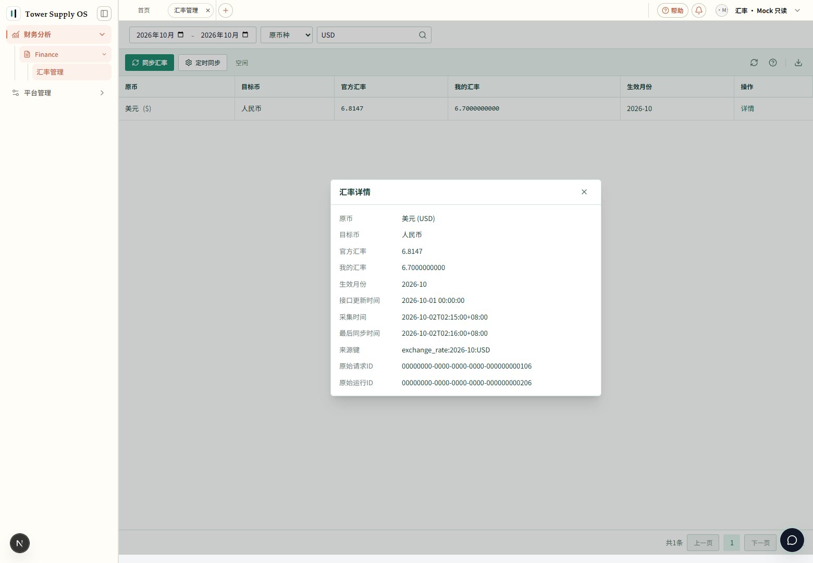Collapse the Finance submenu chevron
This screenshot has height=563, width=813.
click(x=104, y=54)
